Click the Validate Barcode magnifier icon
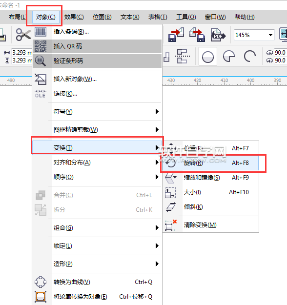The height and width of the screenshot is (305, 287). coord(41,61)
